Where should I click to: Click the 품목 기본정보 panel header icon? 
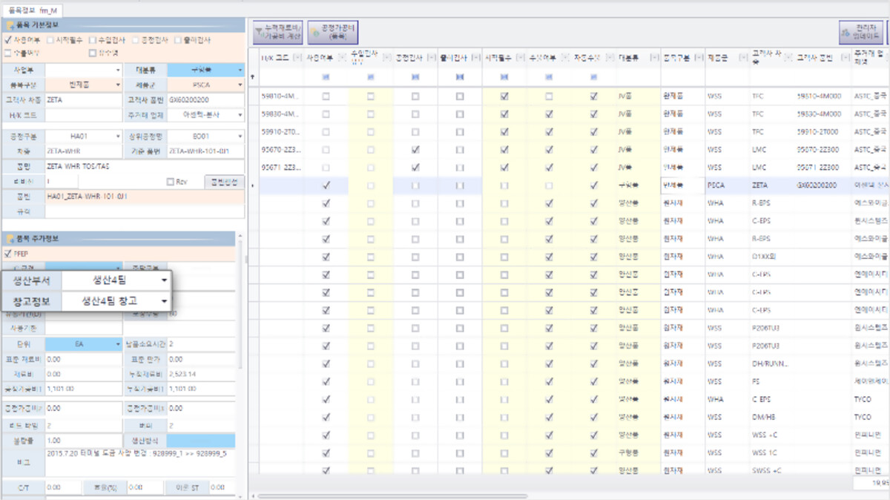tap(10, 24)
